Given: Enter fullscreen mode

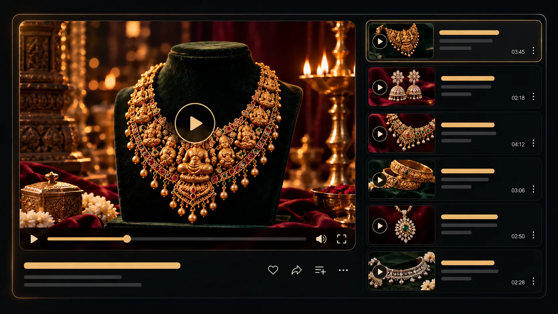Looking at the screenshot, I should [341, 239].
